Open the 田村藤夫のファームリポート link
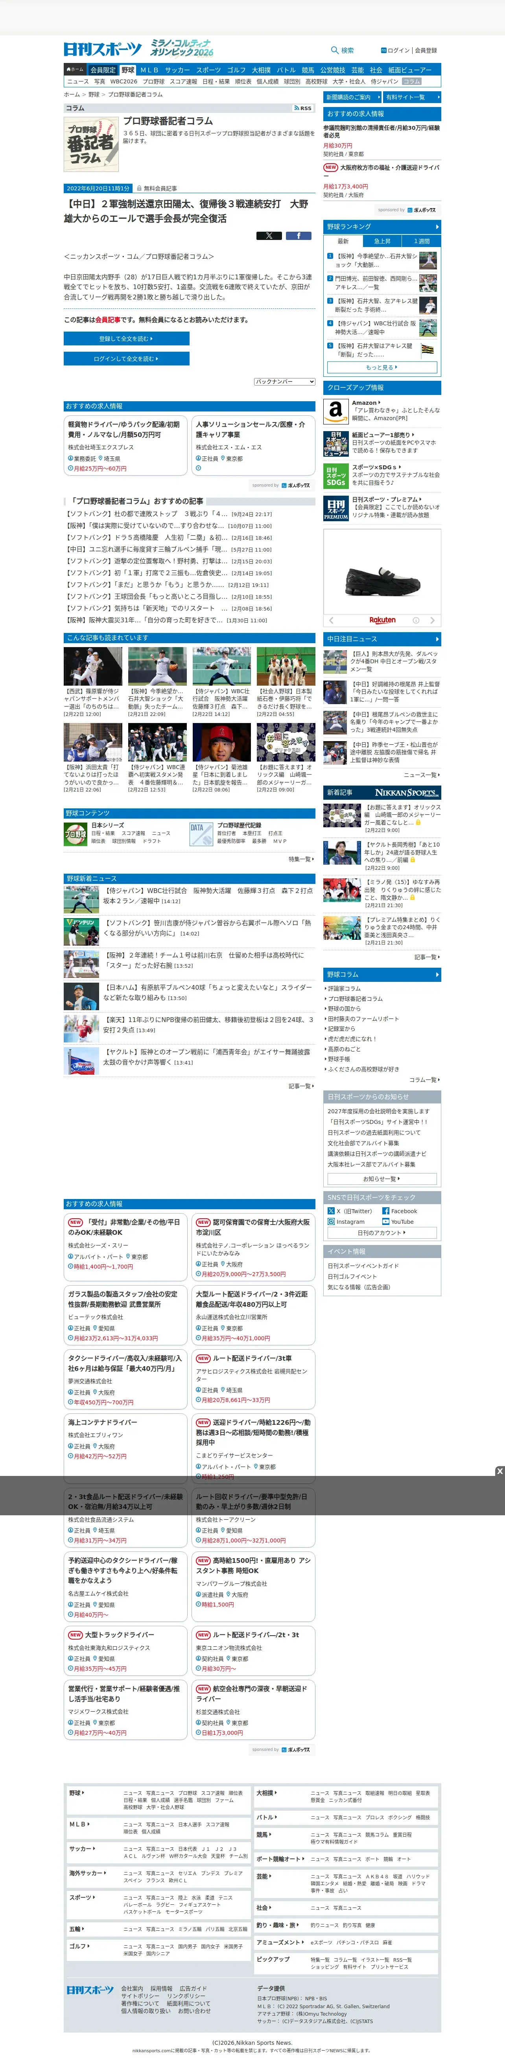Screen dimensions: 505x2066 pos(363,1018)
